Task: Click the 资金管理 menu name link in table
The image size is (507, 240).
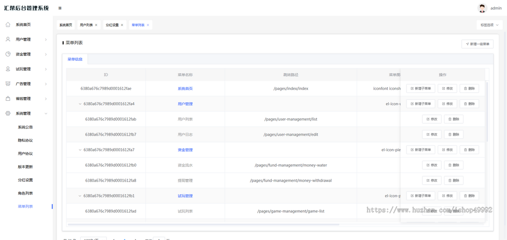Action: 185,150
